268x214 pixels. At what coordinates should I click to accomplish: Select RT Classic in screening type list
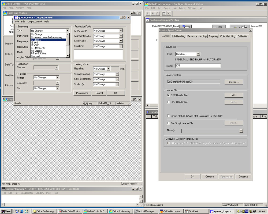[36, 51]
